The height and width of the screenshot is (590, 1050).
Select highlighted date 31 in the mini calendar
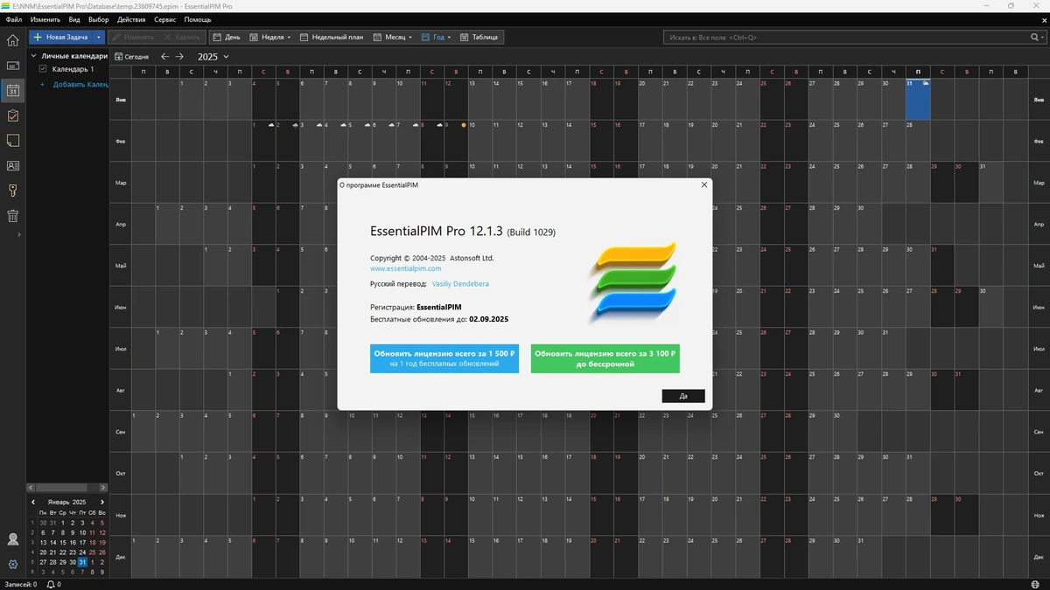82,562
